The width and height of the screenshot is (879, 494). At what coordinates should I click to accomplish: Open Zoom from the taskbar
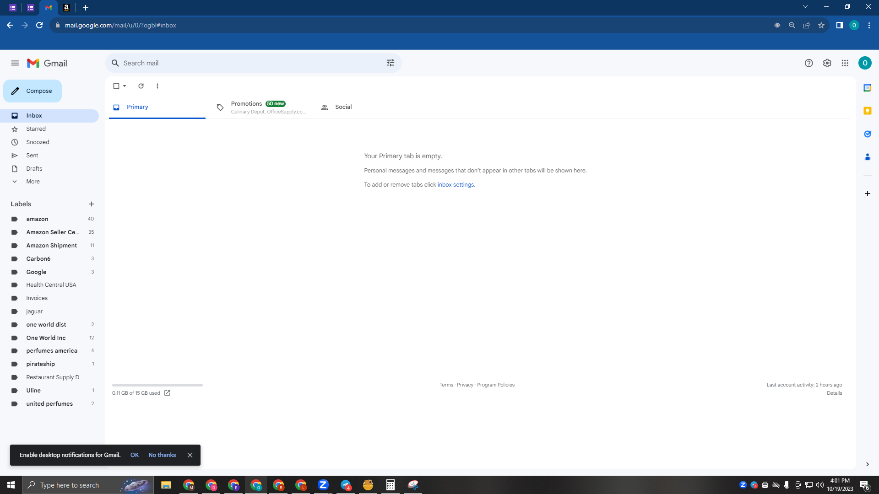point(323,485)
